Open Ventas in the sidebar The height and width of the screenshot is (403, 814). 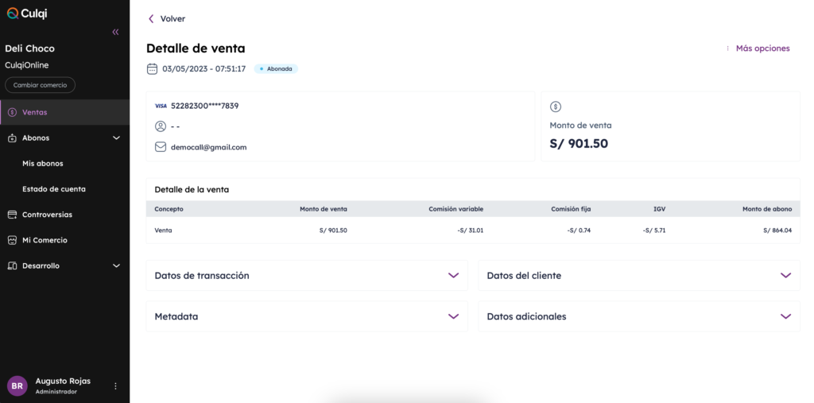(x=65, y=112)
